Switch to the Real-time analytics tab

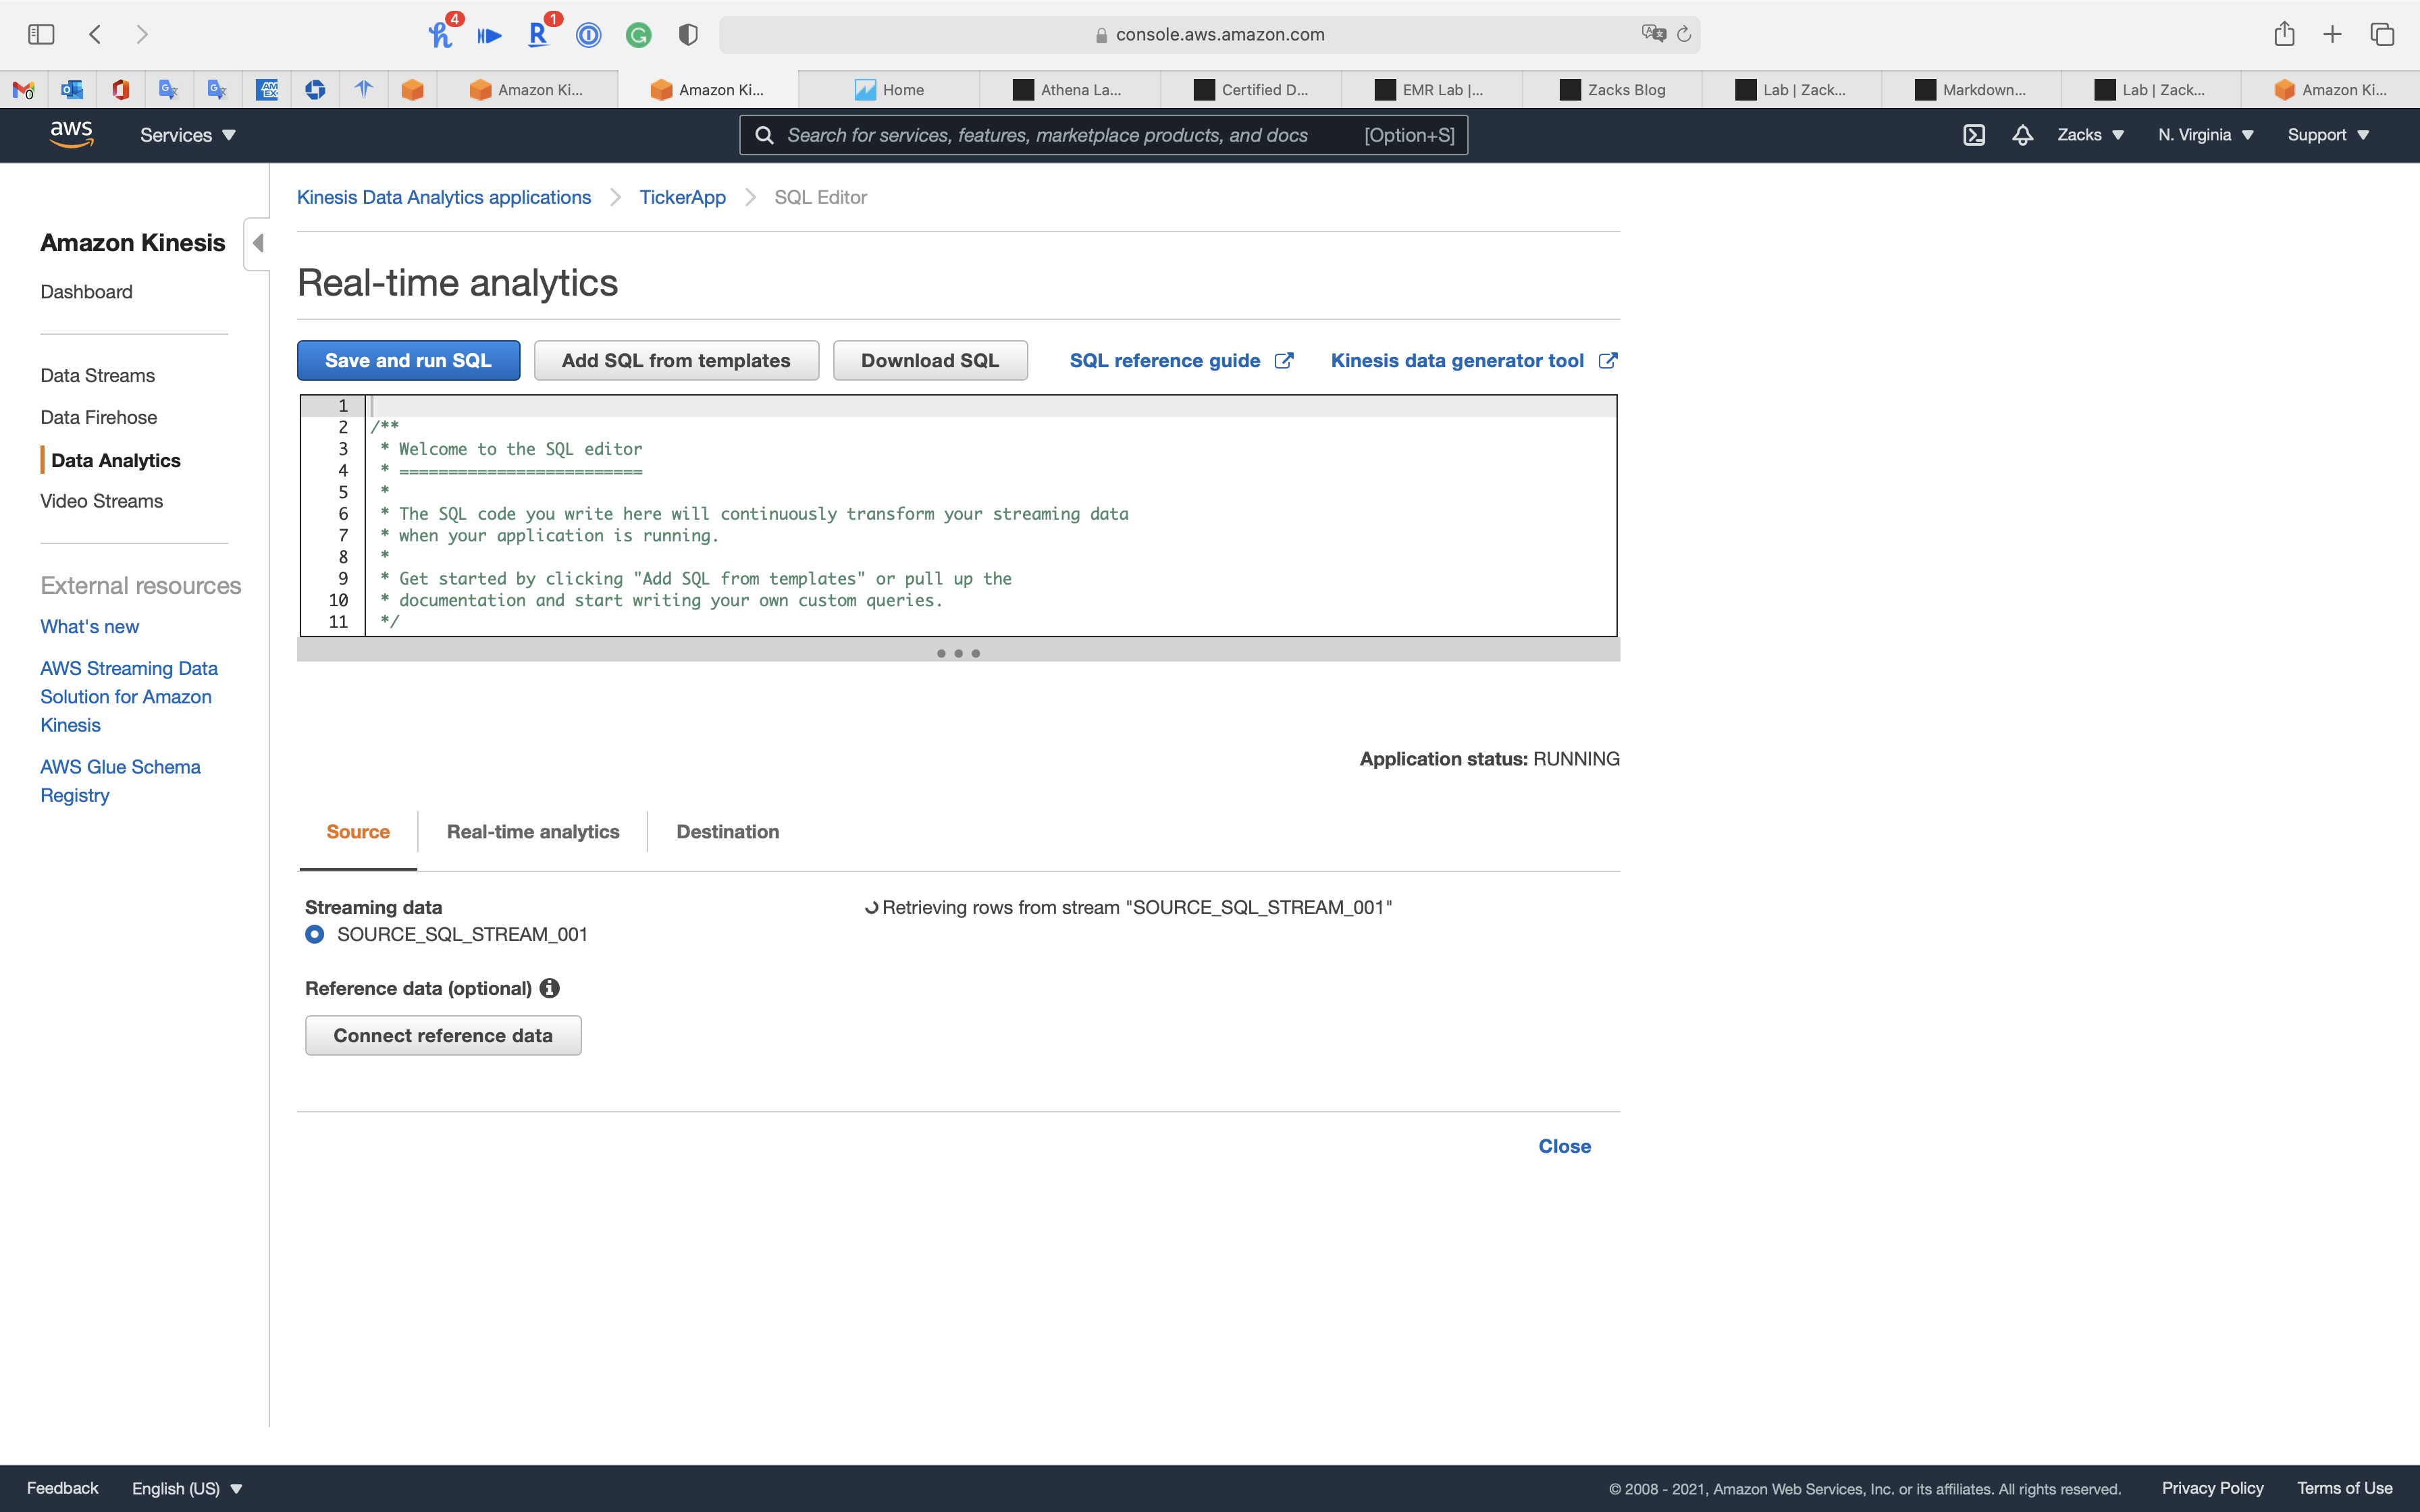(x=533, y=832)
